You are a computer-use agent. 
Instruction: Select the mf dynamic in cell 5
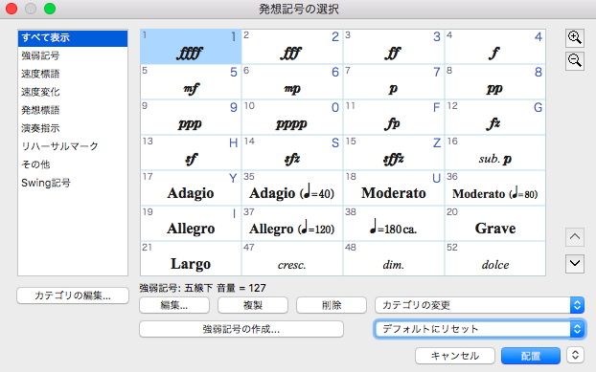point(191,82)
